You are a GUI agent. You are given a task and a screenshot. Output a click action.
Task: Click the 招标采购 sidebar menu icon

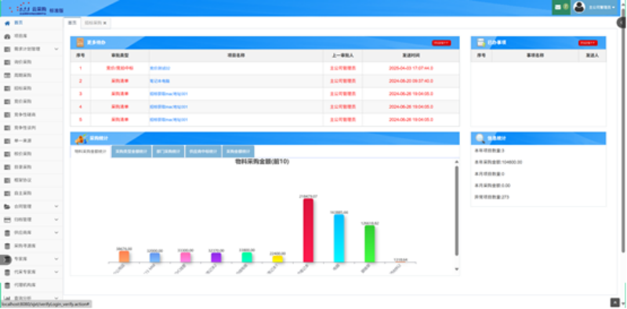tap(7, 89)
